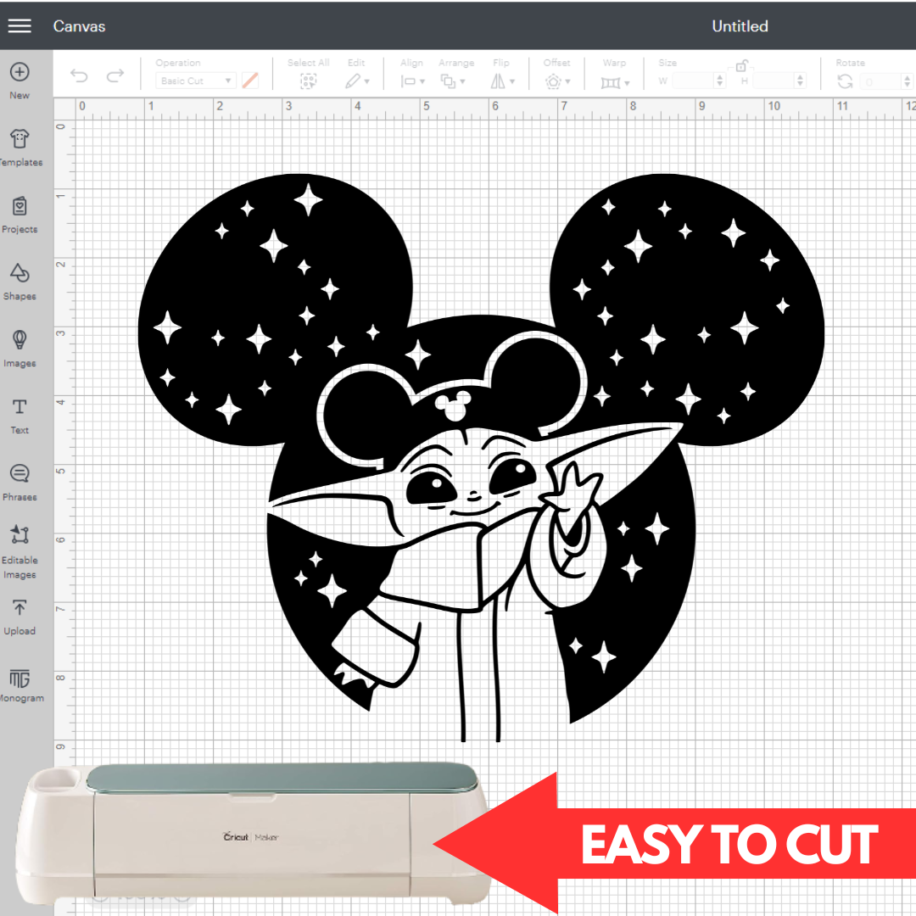This screenshot has width=916, height=916.
Task: Select the Baby Yoda Mickey ears design
Action: coord(481,457)
